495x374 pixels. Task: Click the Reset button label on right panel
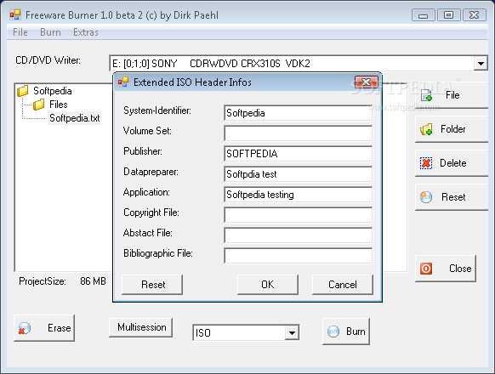tap(453, 197)
